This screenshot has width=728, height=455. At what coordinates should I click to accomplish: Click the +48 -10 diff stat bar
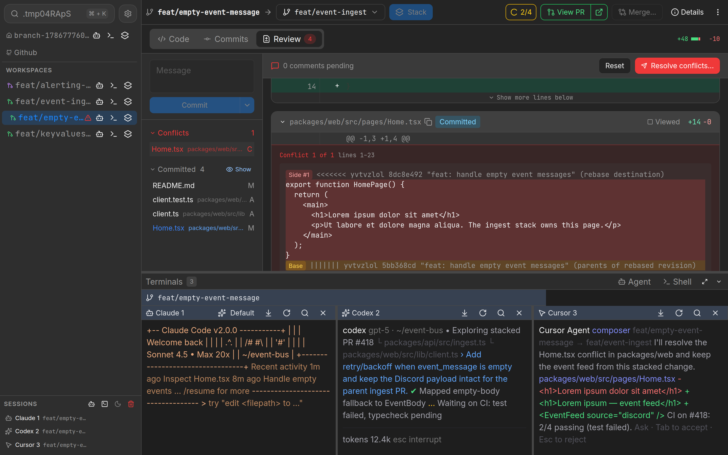pyautogui.click(x=698, y=39)
